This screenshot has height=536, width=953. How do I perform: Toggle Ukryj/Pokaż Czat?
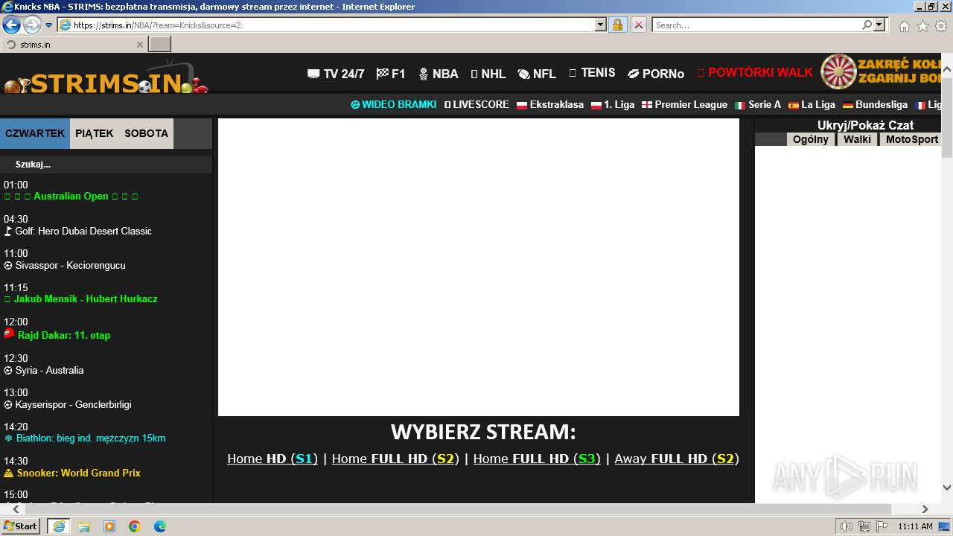coord(865,125)
